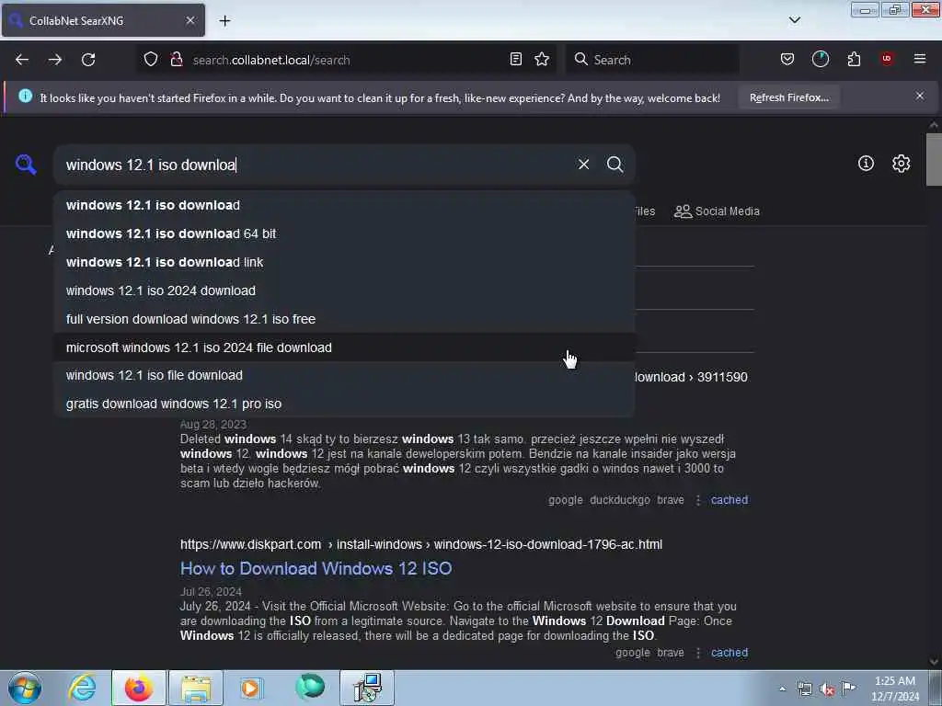Open Action Center flag icon
This screenshot has width=942, height=706.
(848, 688)
